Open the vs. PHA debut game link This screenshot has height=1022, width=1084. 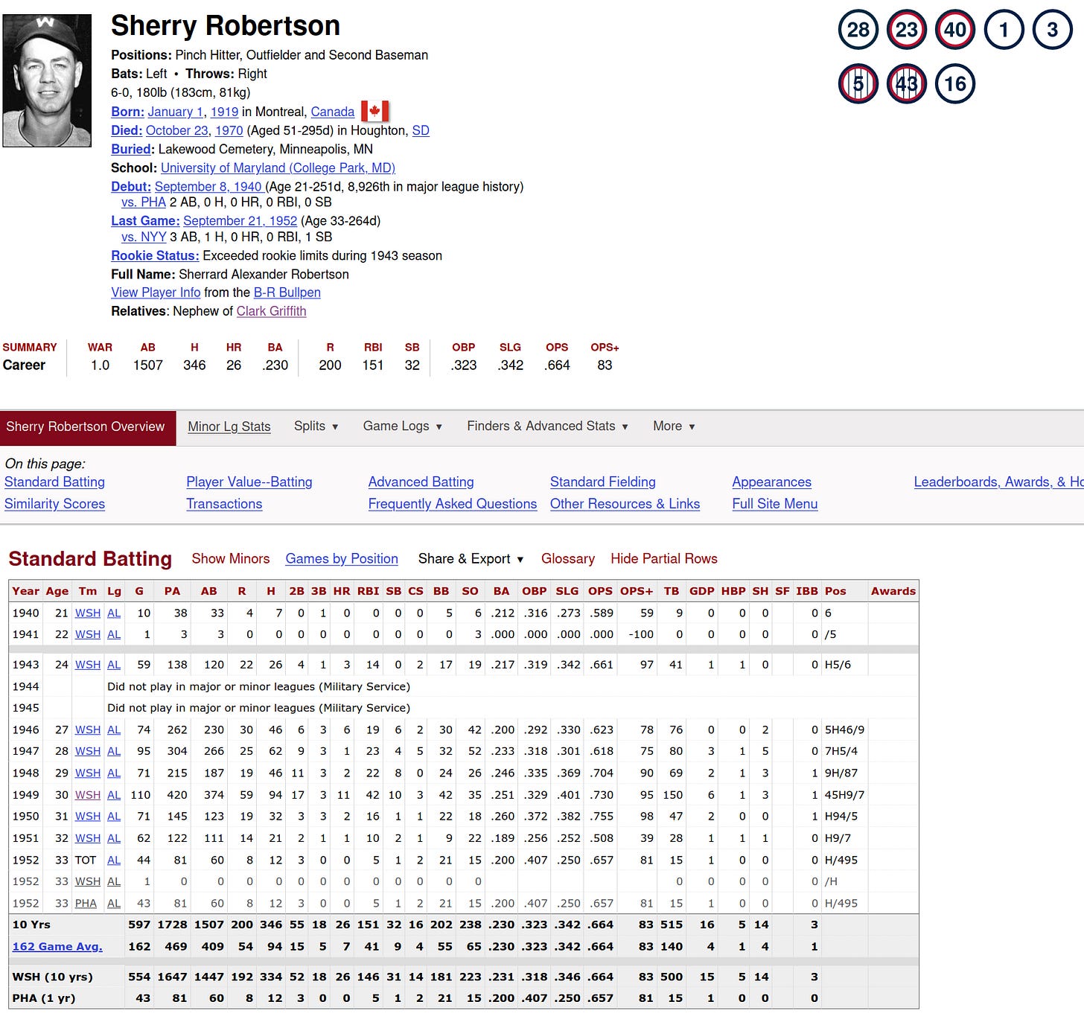(144, 202)
